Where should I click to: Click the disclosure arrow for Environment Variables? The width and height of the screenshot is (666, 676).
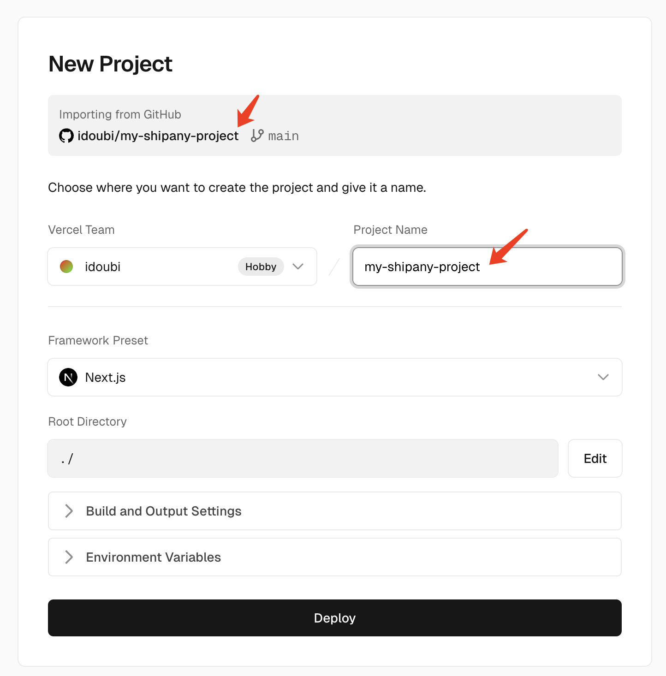tap(69, 557)
